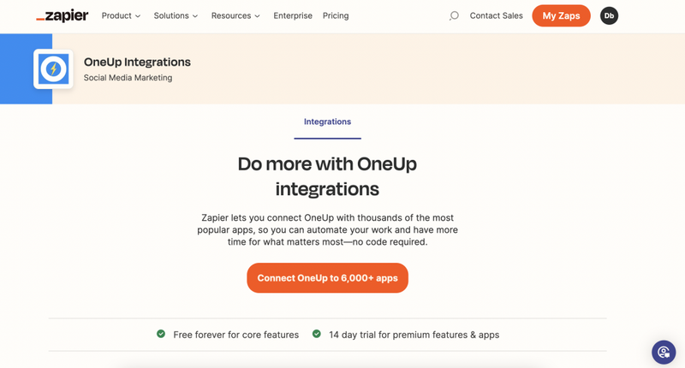Click the OneUp Integrations heading

tap(137, 62)
